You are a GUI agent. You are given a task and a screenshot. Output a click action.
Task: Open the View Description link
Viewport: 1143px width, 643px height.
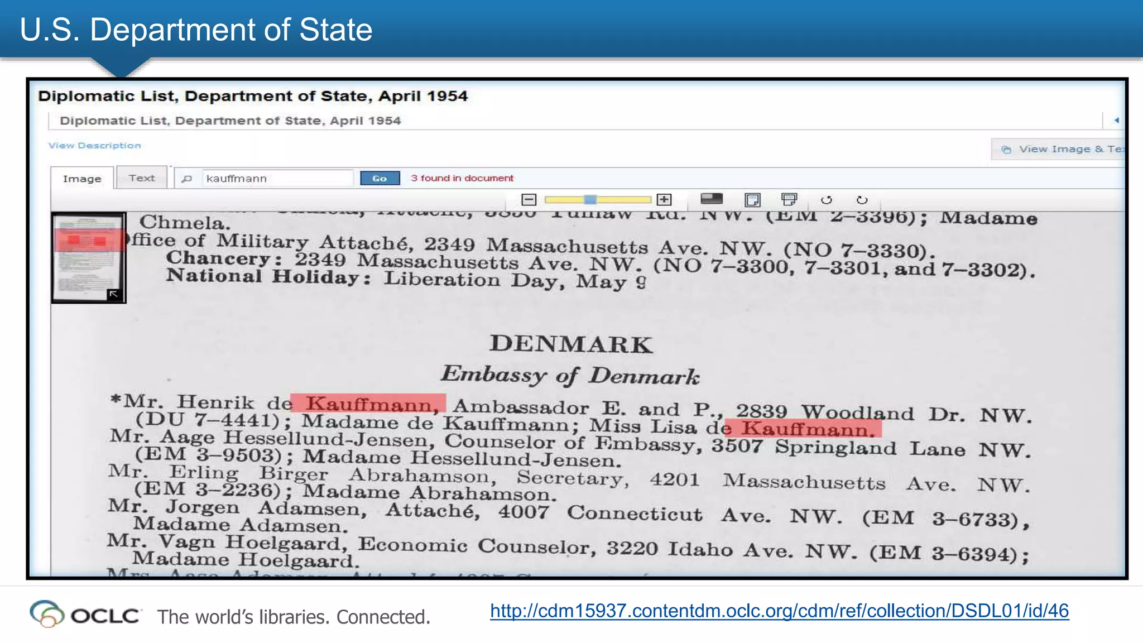(x=94, y=145)
